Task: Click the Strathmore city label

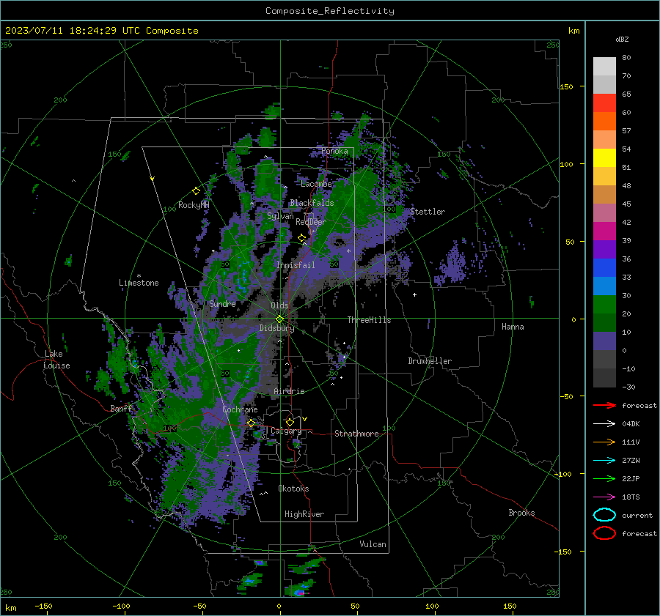Action: (356, 434)
